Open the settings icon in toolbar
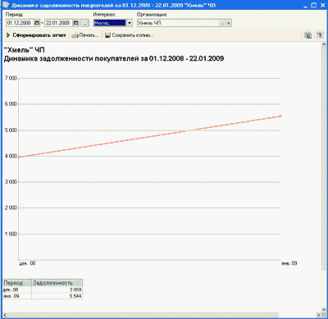This screenshot has height=319, width=328. tap(308, 35)
